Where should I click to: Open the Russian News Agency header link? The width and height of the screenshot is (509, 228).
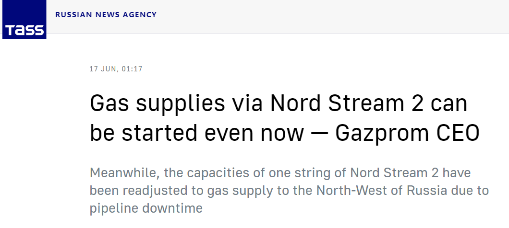point(106,14)
